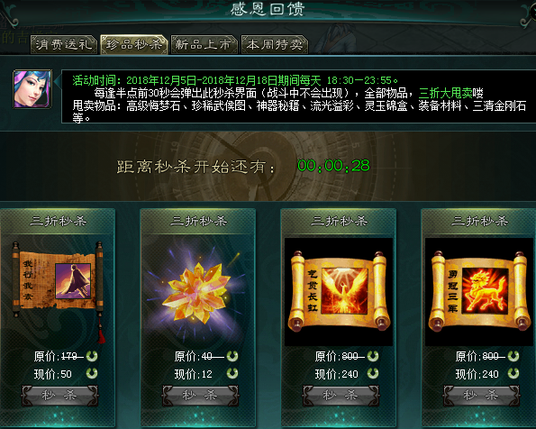Click 秒杀 button under 我行我素 scroll
The image size is (536, 429).
click(59, 396)
